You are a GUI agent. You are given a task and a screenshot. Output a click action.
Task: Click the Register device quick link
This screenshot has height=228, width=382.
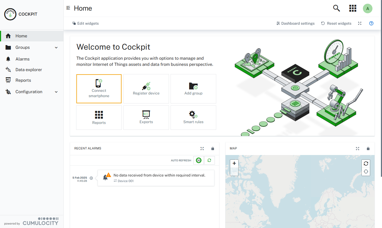[146, 89]
